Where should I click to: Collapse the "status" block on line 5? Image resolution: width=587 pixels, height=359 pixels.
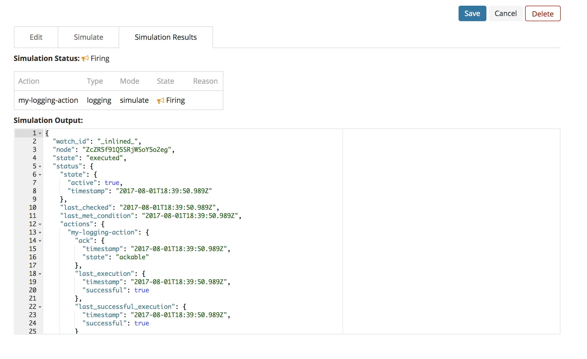tap(40, 167)
